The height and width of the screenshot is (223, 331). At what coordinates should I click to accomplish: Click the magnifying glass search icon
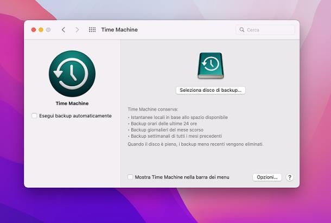[241, 30]
